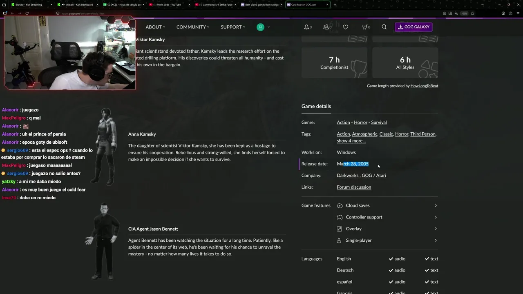Viewport: 523px width, 294px height.
Task: Reload the page with the refresh icon
Action: click(x=27, y=13)
